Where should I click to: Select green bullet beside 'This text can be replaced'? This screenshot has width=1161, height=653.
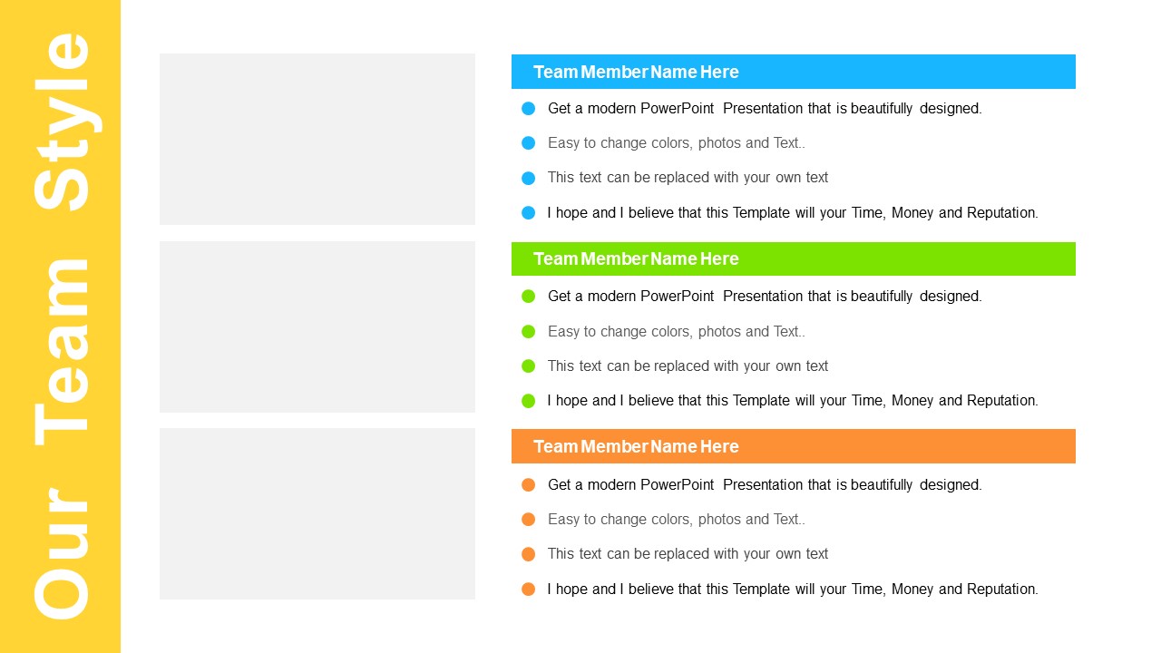pyautogui.click(x=529, y=366)
